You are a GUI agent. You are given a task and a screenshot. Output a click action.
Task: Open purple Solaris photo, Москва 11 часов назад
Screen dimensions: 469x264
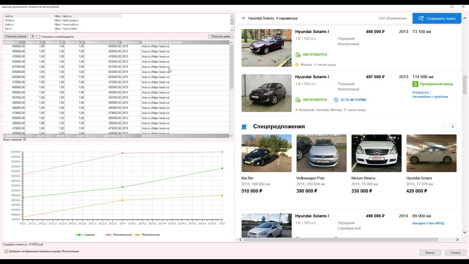click(x=266, y=48)
